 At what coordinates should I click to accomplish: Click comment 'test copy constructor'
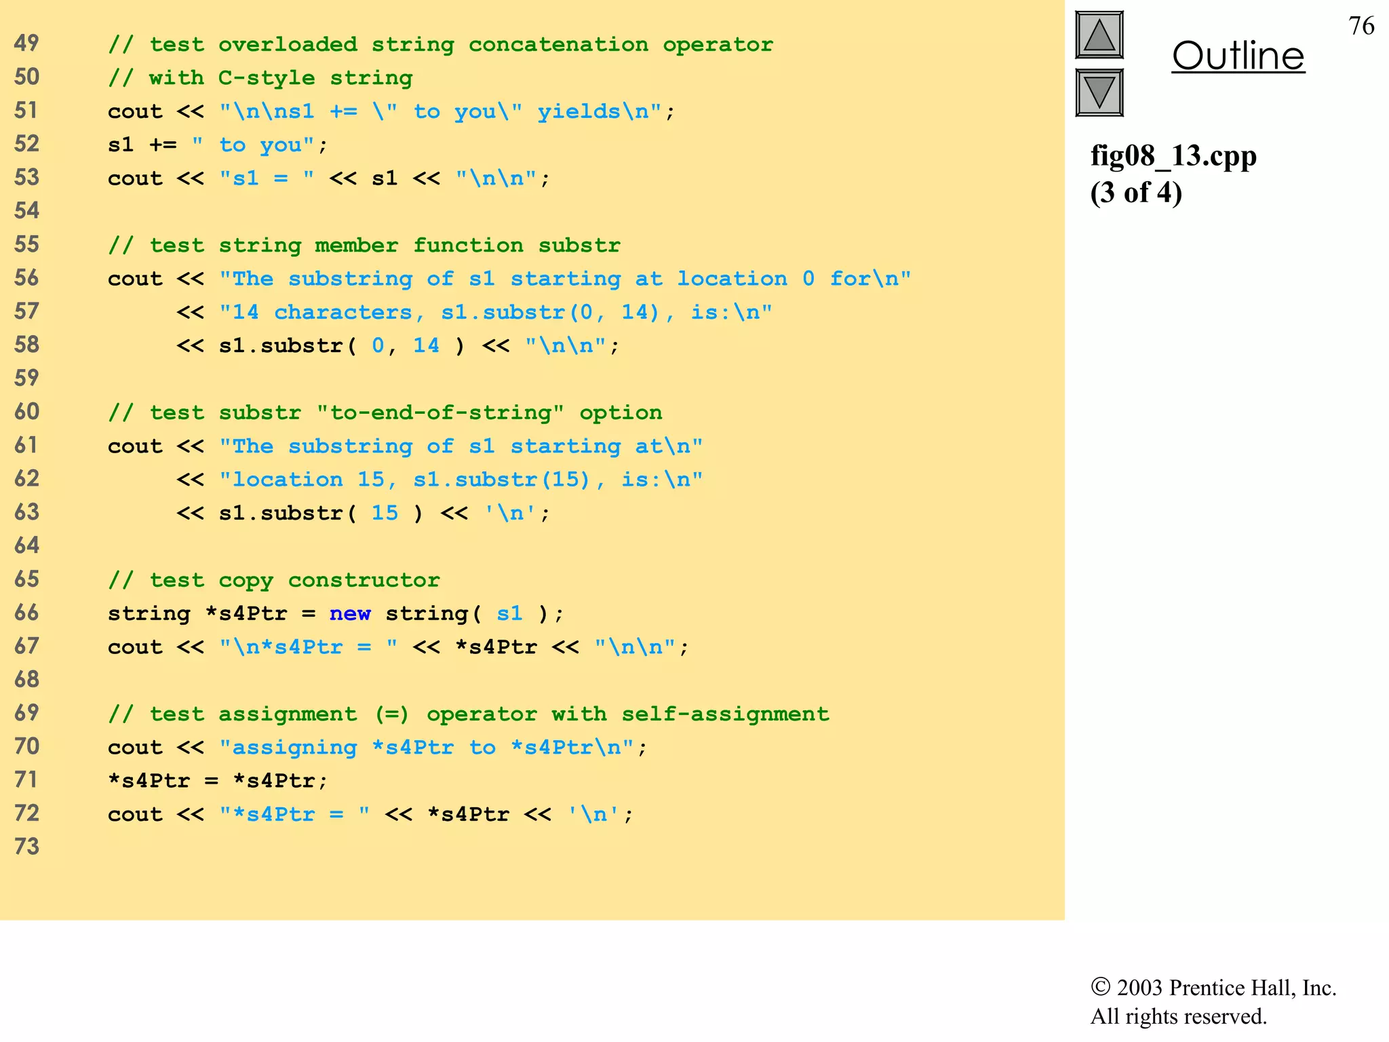pyautogui.click(x=274, y=580)
